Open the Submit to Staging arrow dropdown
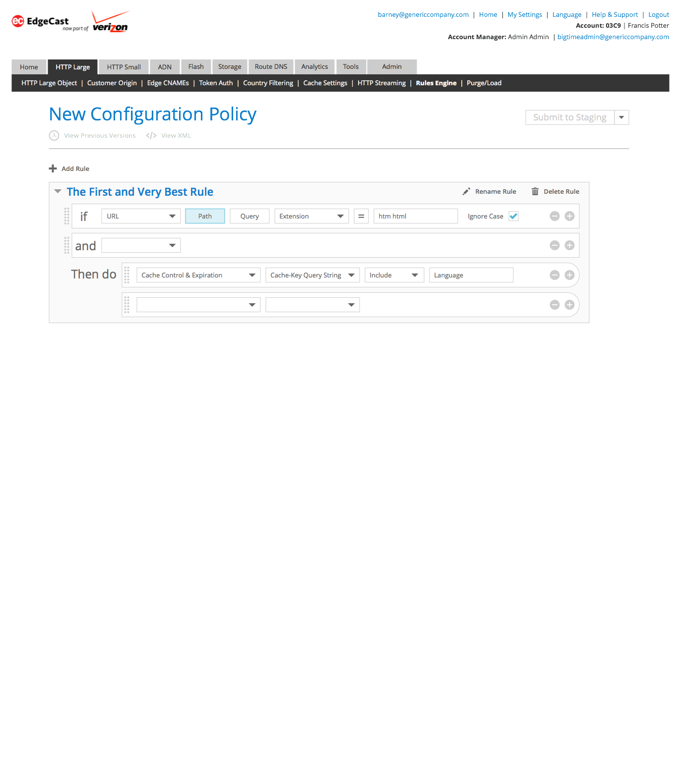 [x=621, y=117]
